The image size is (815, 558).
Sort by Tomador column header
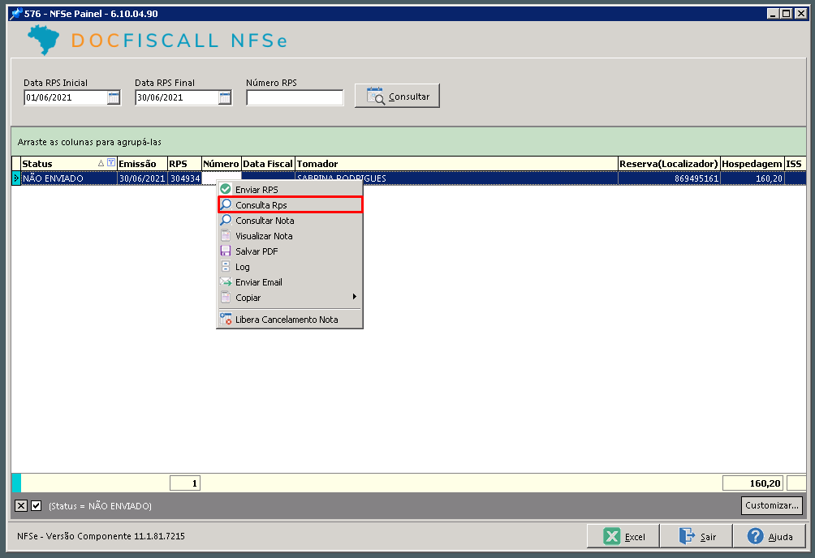coord(456,164)
